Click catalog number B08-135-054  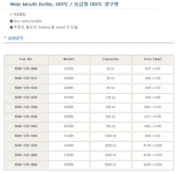pos(26,145)
